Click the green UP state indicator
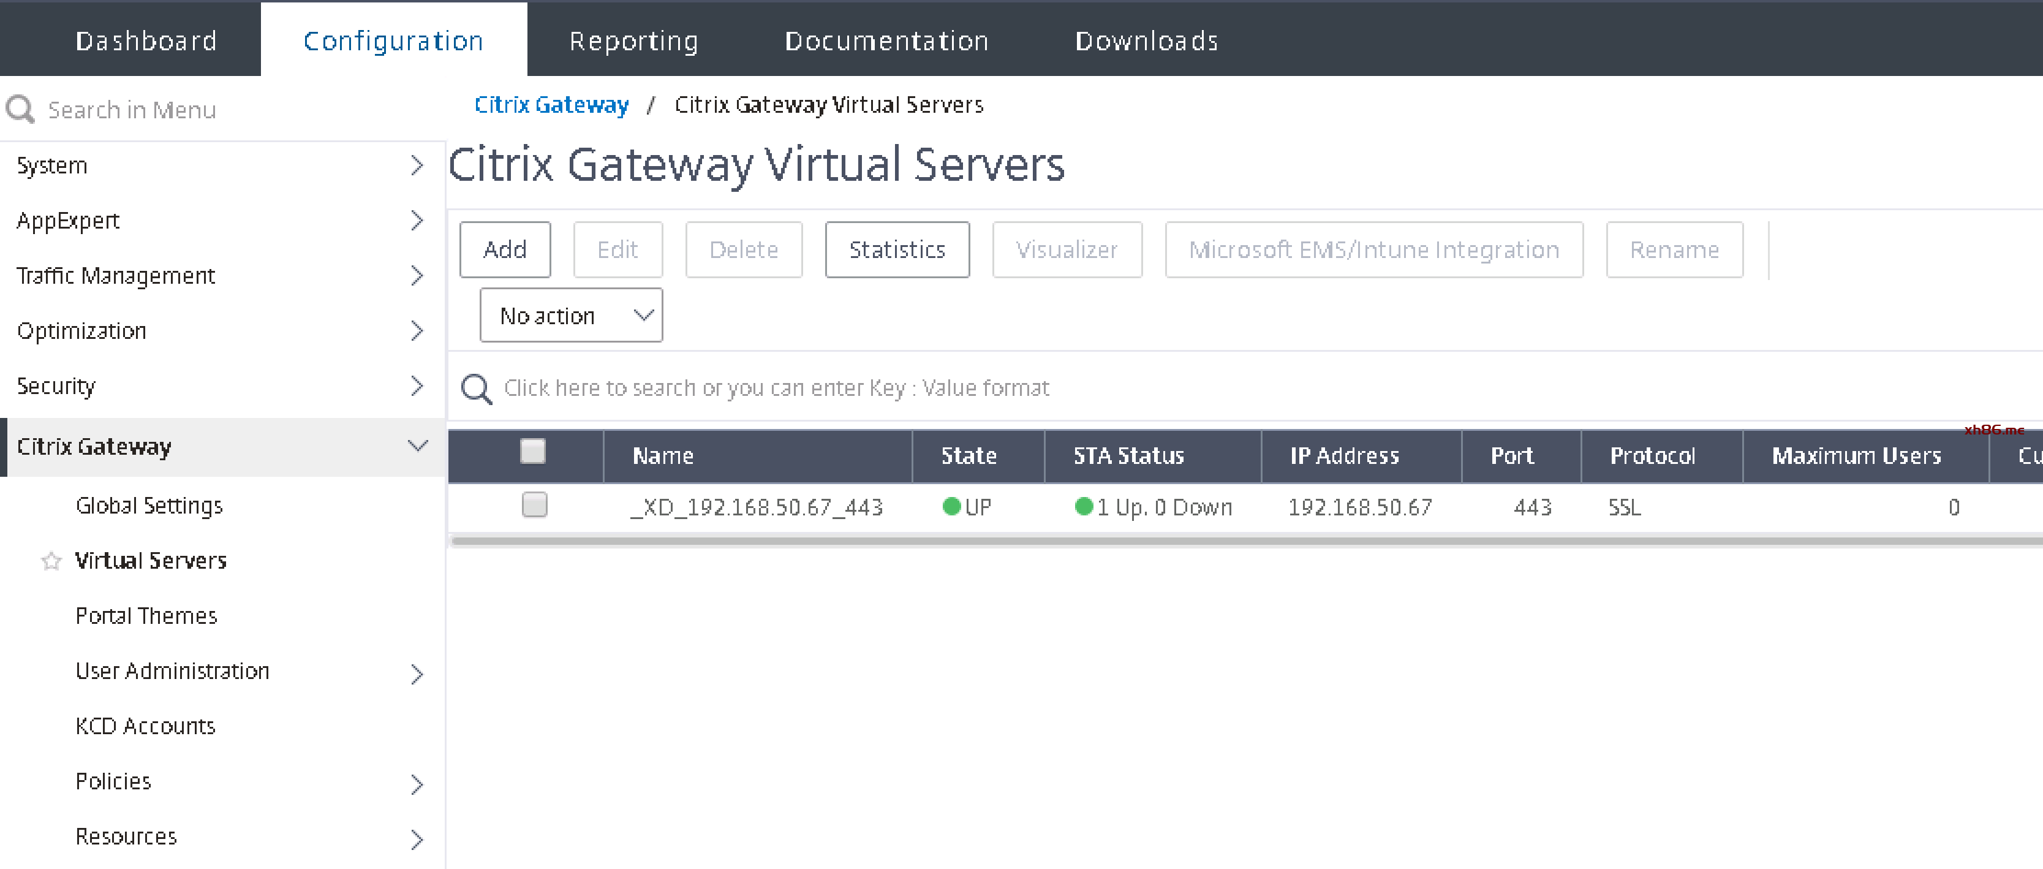The height and width of the screenshot is (869, 2043). (x=952, y=506)
